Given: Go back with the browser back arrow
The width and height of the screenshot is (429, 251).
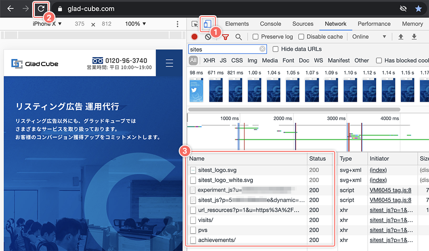Looking at the screenshot, I should coord(10,9).
